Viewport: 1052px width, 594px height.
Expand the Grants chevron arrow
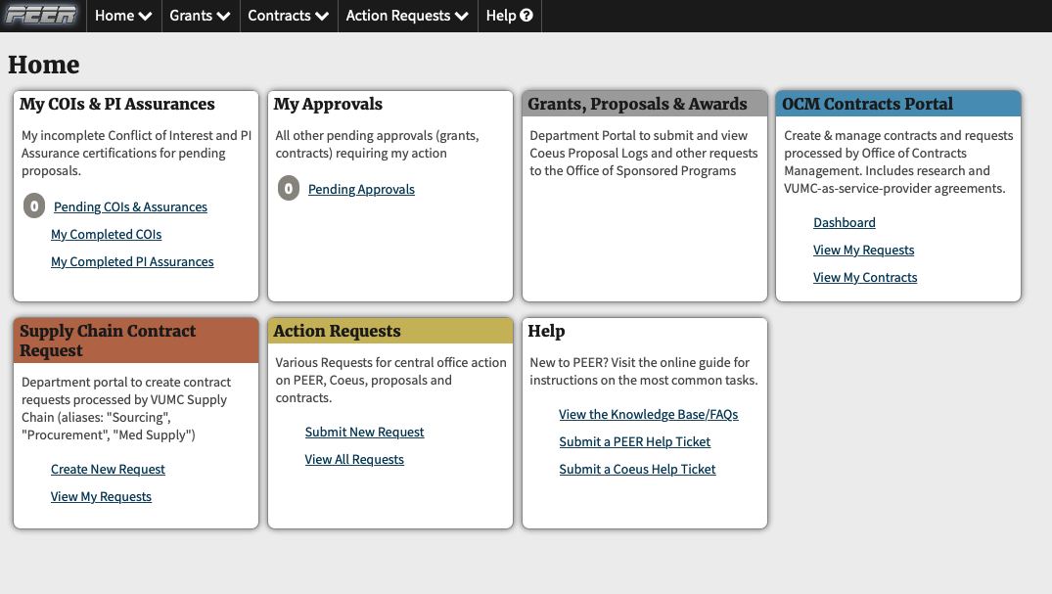pyautogui.click(x=223, y=16)
